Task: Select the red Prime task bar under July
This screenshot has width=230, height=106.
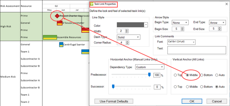Action: point(85,30)
